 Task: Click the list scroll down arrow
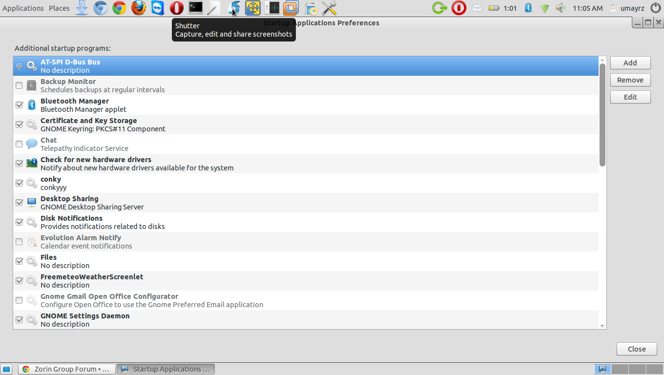(602, 325)
